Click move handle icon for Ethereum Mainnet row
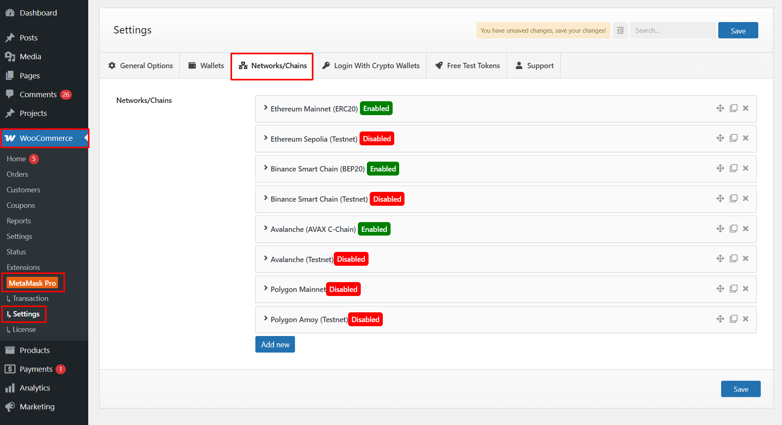Image resolution: width=782 pixels, height=425 pixels. click(x=720, y=108)
